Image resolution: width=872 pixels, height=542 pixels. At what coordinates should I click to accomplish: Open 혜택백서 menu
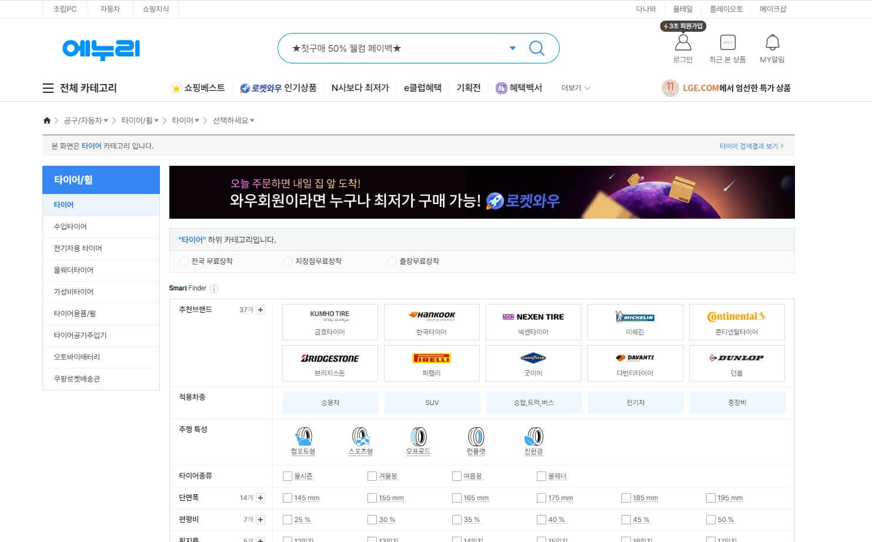(519, 88)
